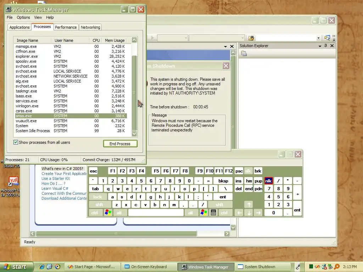363x272 pixels.
Task: Switch to the Networking tab
Action: tap(90, 27)
